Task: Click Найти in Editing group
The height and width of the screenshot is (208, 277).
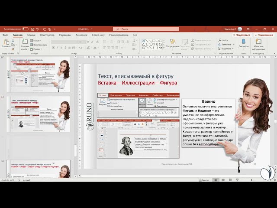Action: tap(223, 40)
